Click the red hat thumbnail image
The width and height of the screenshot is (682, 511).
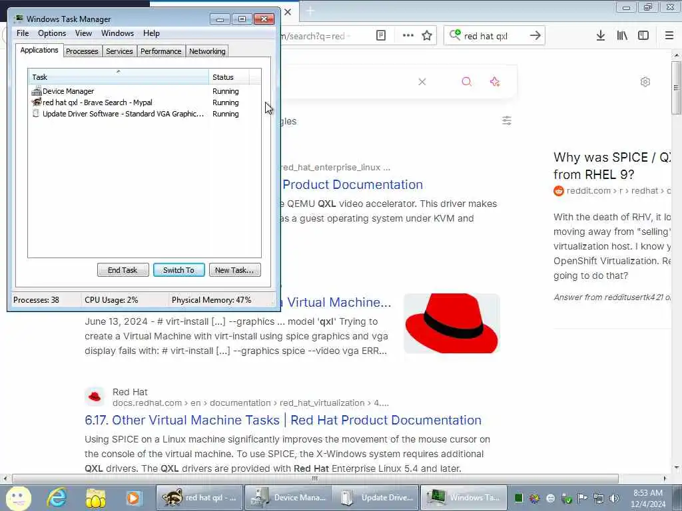452,323
